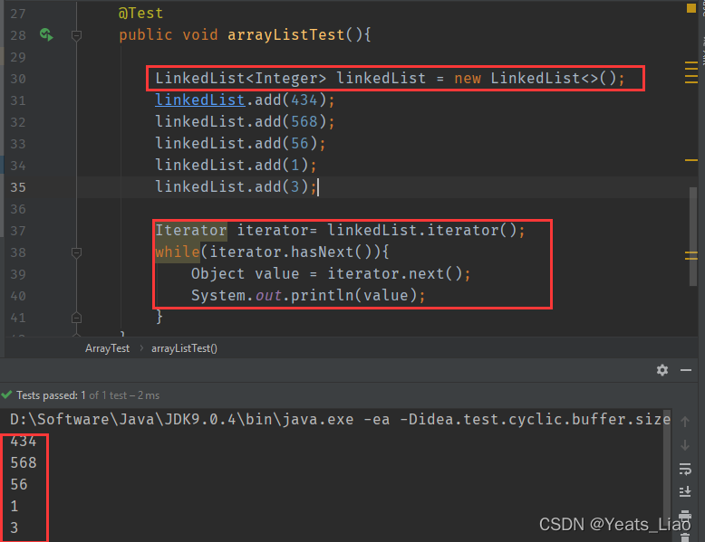The height and width of the screenshot is (542, 705).
Task: Click the warning stripe marks near line 30
Action: [691, 72]
